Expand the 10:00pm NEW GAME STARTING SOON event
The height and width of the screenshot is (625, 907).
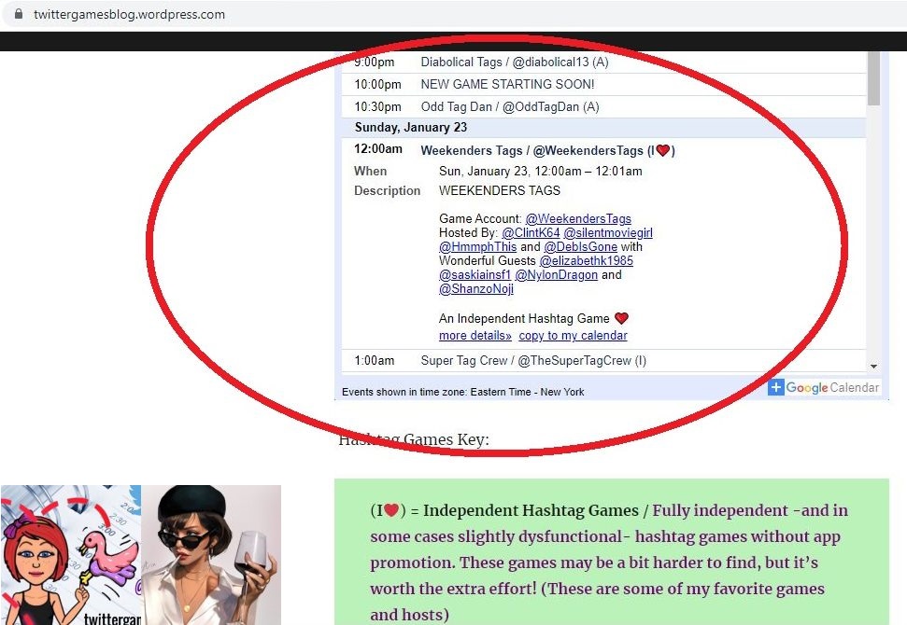[507, 84]
